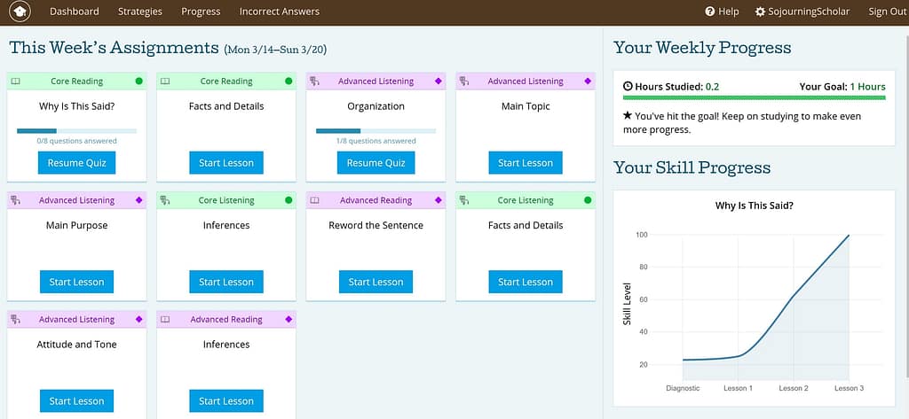
Task: Sign Out of the account
Action: (x=887, y=12)
